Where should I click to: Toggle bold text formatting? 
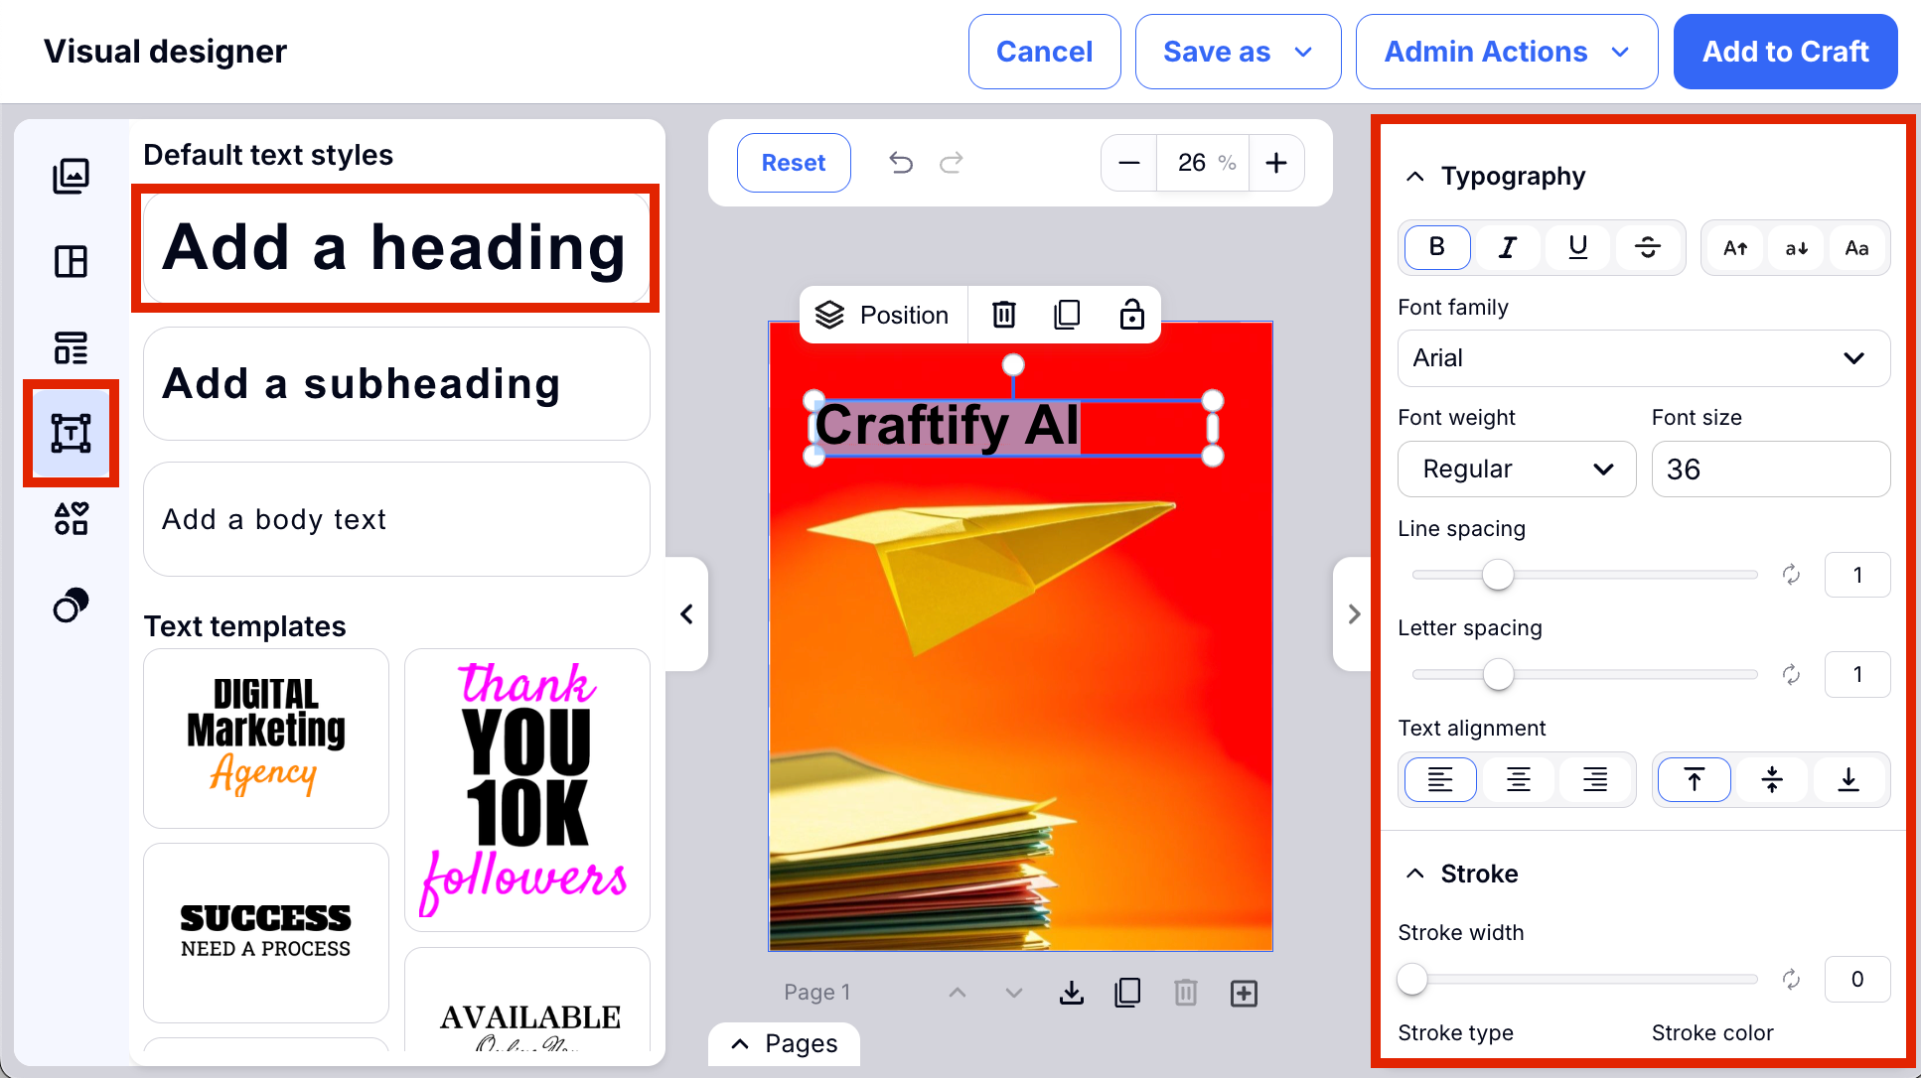[1436, 248]
